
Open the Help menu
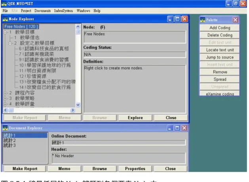[x=97, y=11]
